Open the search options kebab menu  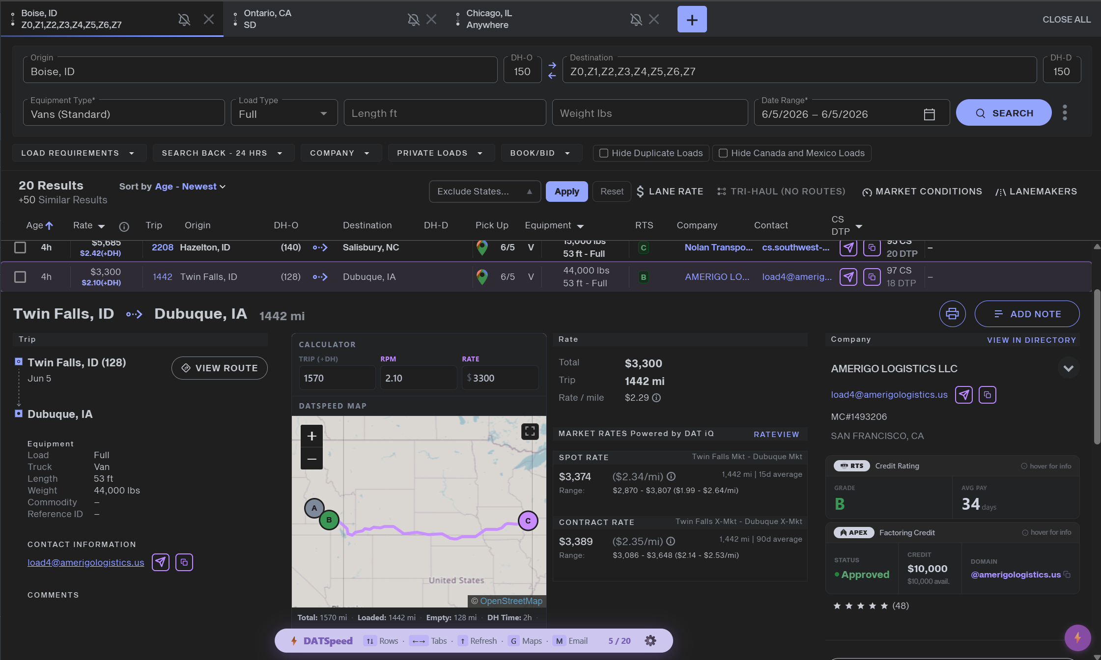click(x=1065, y=112)
